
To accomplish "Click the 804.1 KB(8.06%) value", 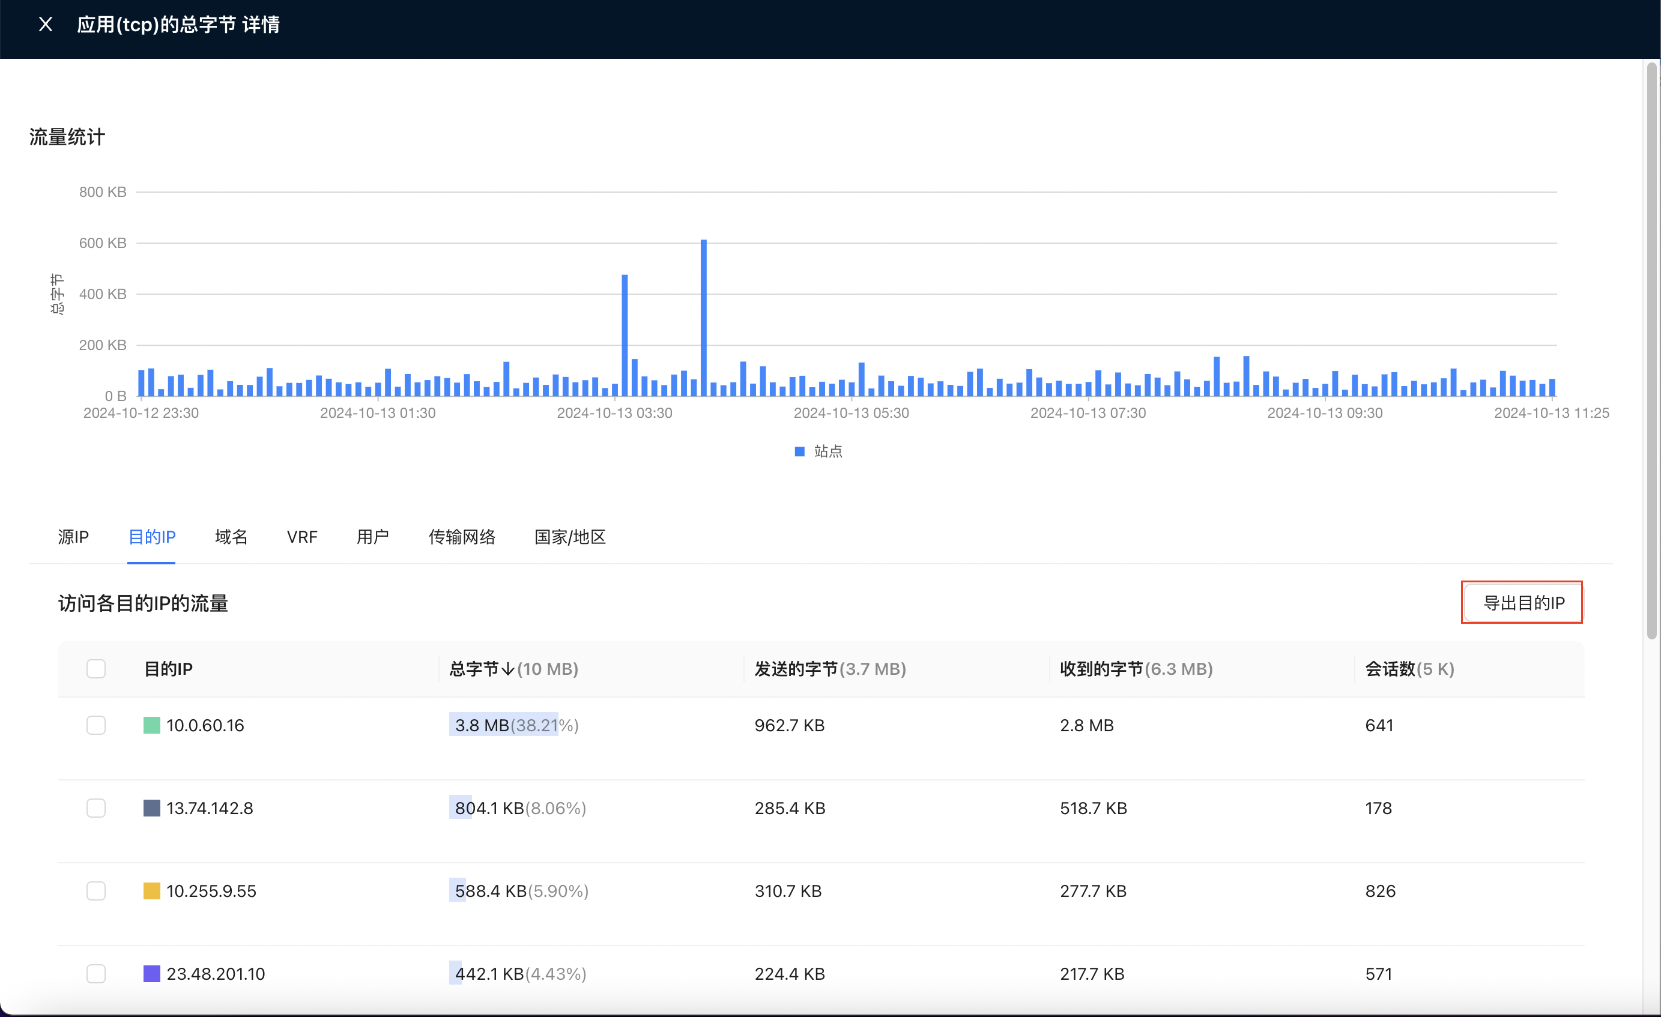I will (521, 808).
